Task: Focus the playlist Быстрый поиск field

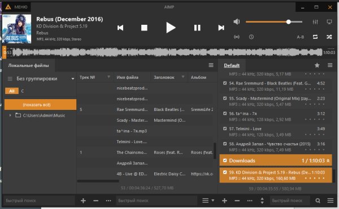Action: coord(290,201)
